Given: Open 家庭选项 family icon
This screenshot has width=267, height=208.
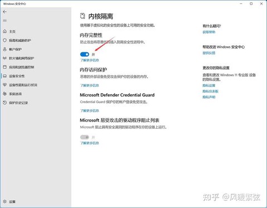Looking at the screenshot, I should [x=5, y=94].
